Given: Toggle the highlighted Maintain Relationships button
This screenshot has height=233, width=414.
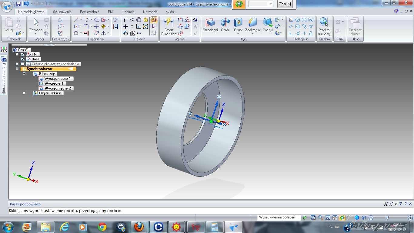Looking at the screenshot, I should pos(154,20).
